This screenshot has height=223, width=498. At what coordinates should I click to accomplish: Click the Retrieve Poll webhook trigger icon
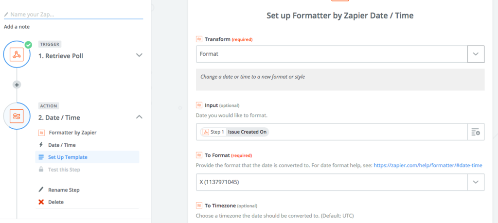pyautogui.click(x=17, y=55)
